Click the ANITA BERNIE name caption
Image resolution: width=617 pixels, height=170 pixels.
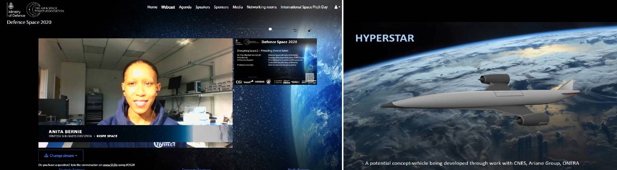point(65,132)
